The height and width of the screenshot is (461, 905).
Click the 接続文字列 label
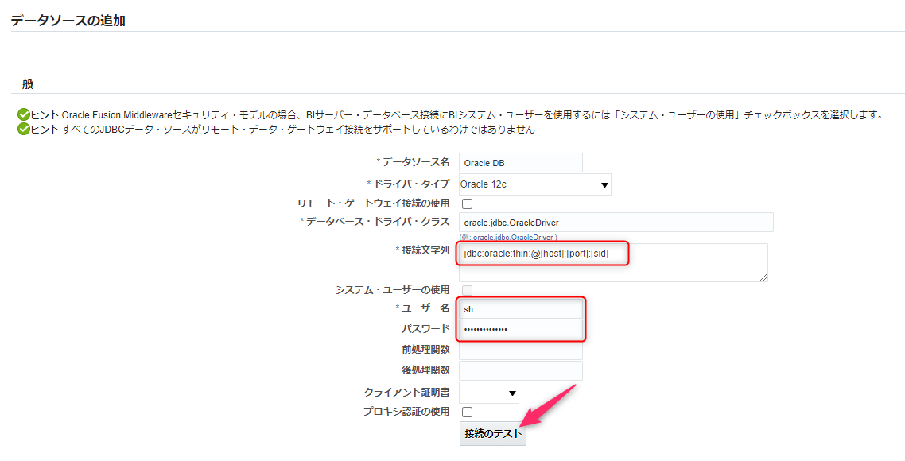425,250
